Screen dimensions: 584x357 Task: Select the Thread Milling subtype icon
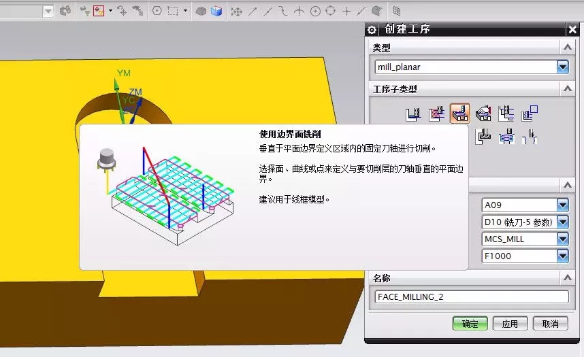pyautogui.click(x=530, y=137)
